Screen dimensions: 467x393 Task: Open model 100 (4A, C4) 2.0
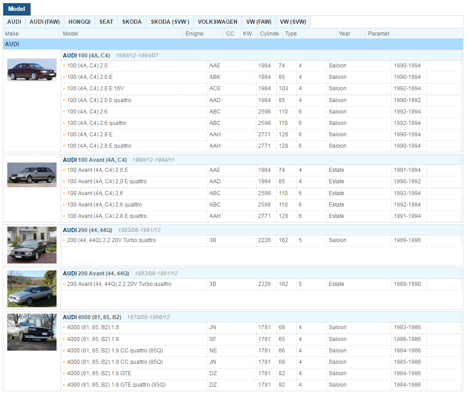[x=87, y=66]
